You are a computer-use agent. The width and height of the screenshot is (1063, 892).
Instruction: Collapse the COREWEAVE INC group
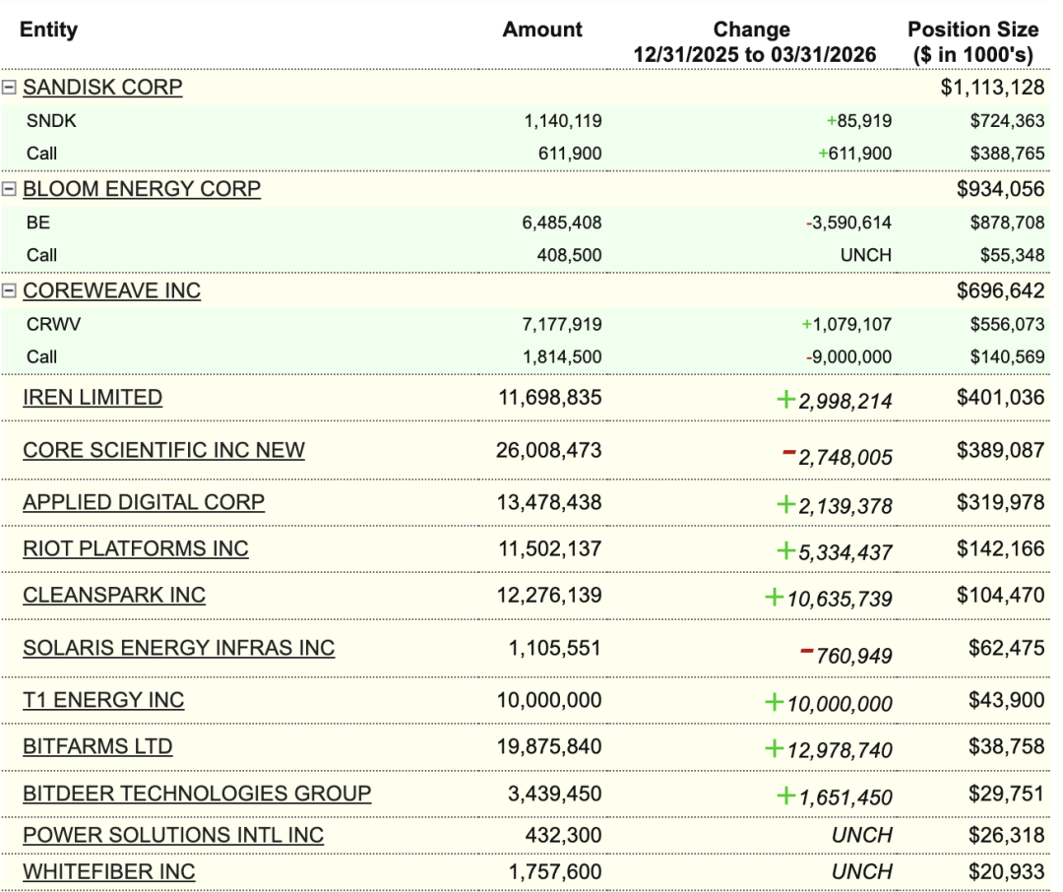tap(9, 290)
